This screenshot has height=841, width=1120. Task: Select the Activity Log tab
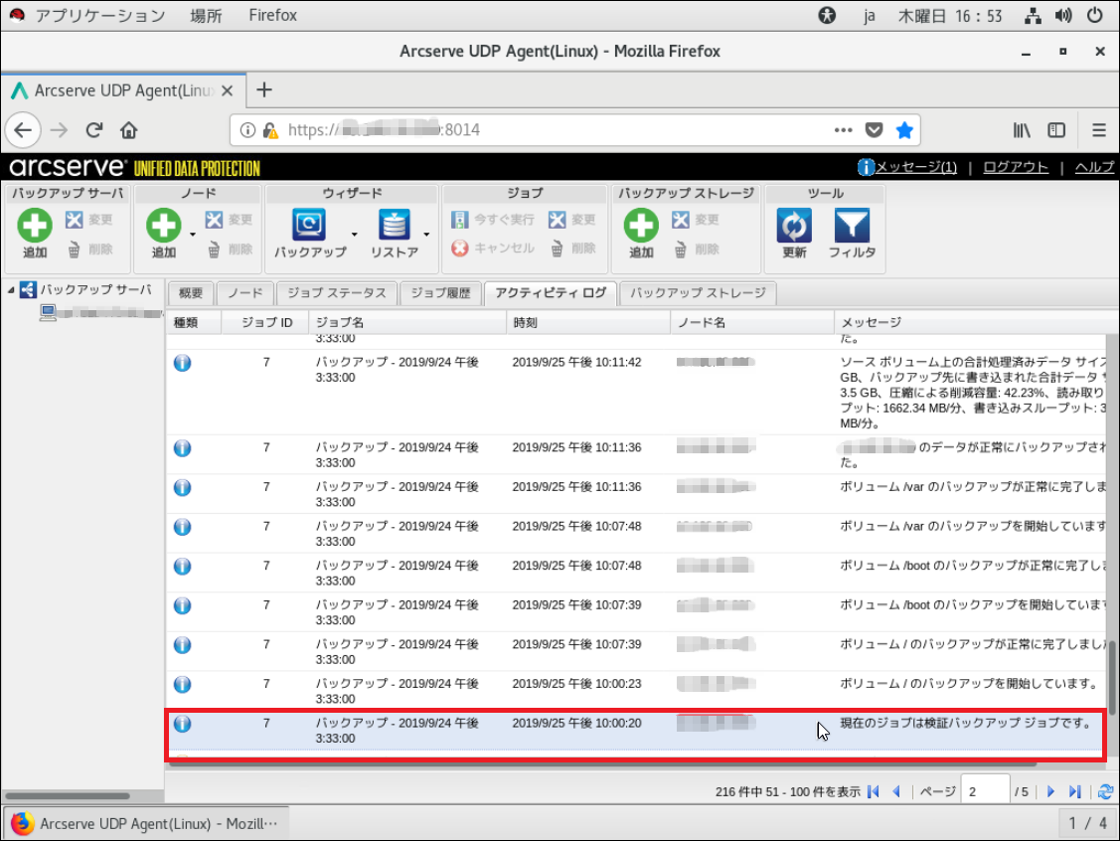551,293
